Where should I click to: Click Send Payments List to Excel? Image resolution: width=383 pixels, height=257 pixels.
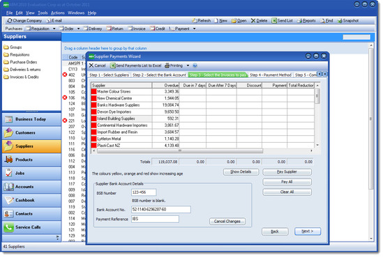[136, 65]
